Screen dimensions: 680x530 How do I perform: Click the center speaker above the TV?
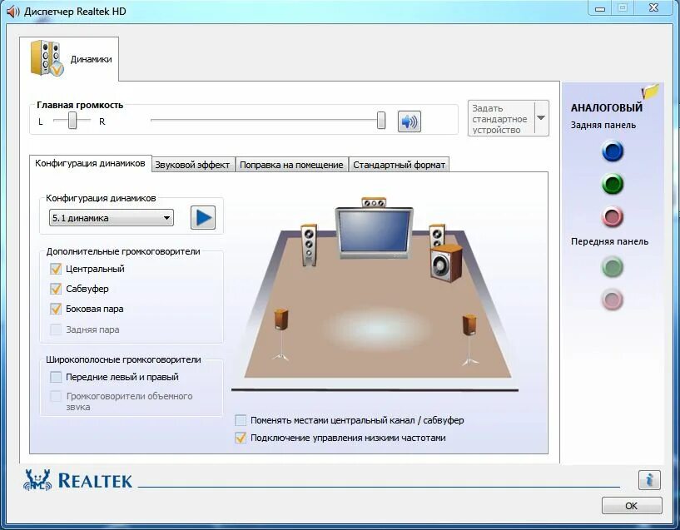pyautogui.click(x=374, y=202)
